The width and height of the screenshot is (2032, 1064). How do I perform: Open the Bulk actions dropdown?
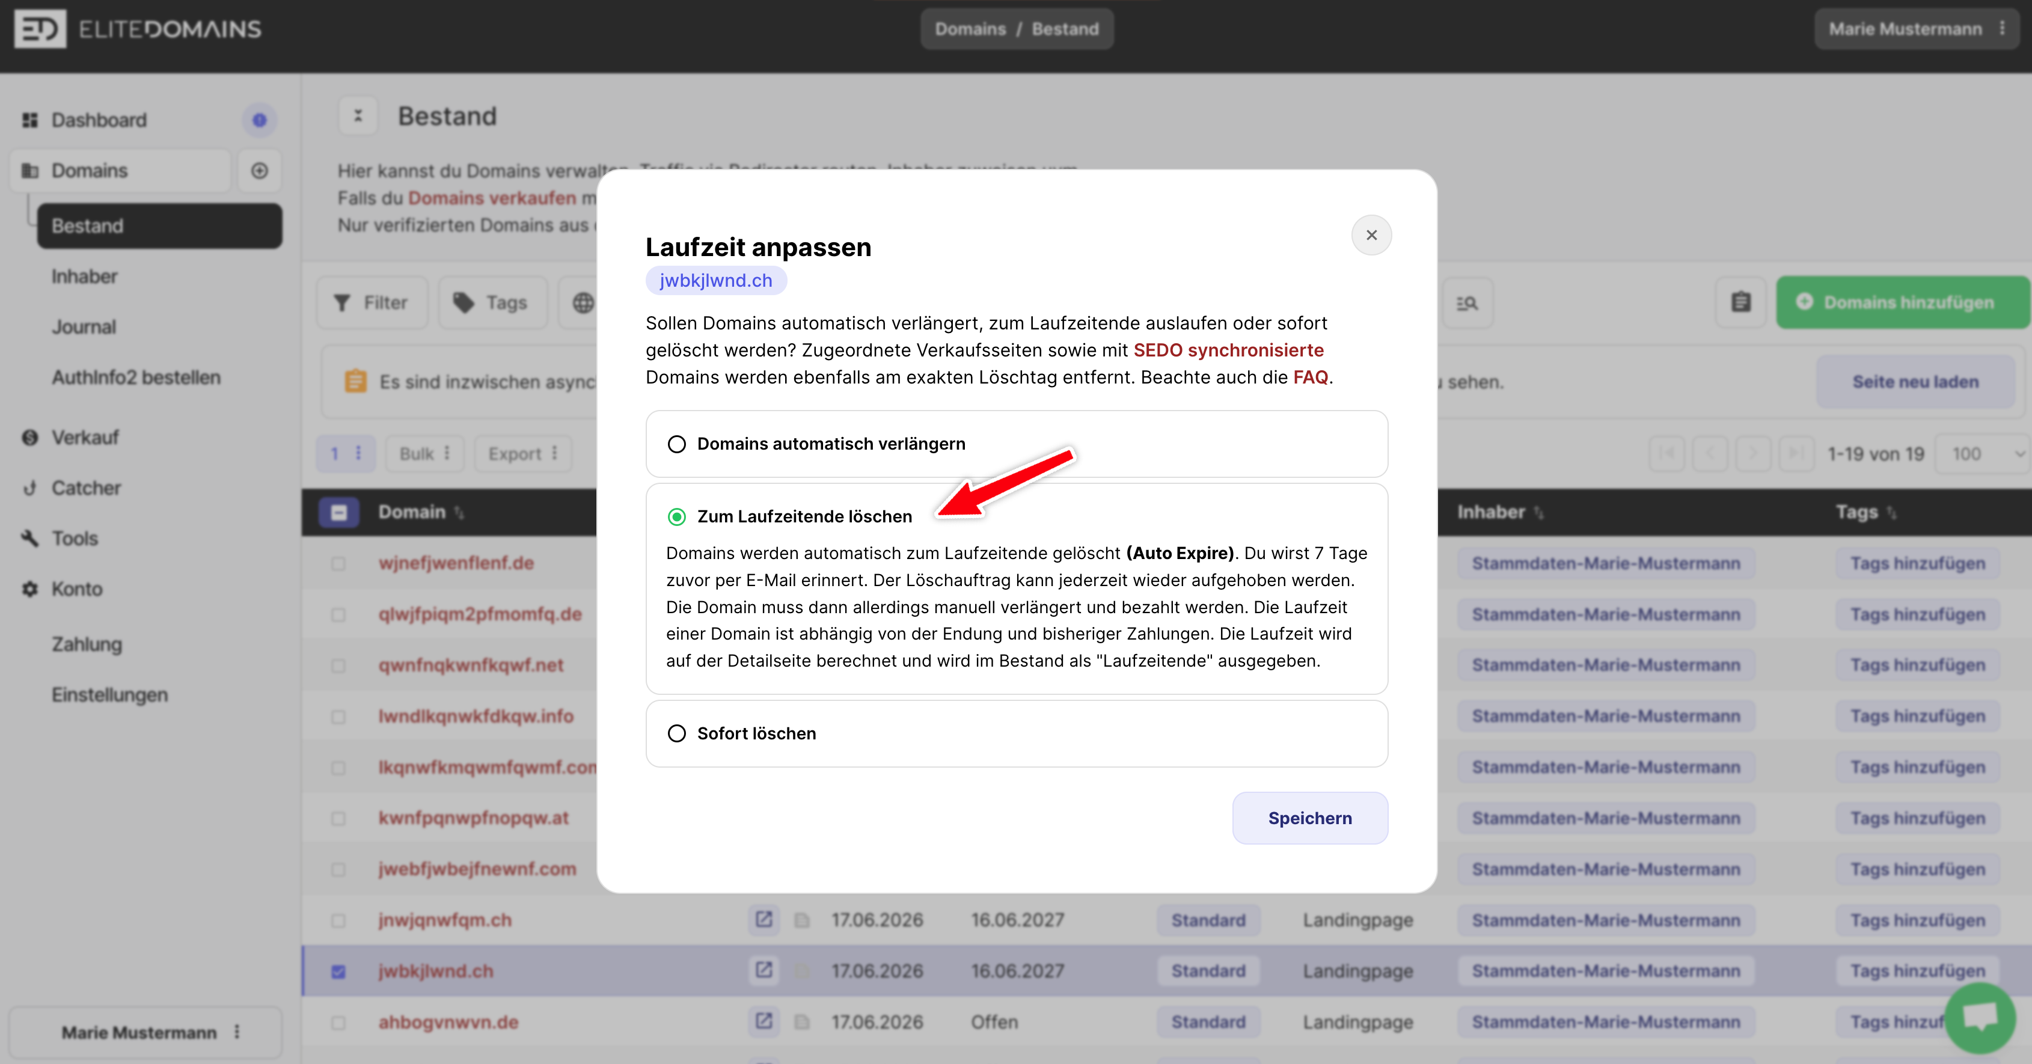pyautogui.click(x=424, y=453)
